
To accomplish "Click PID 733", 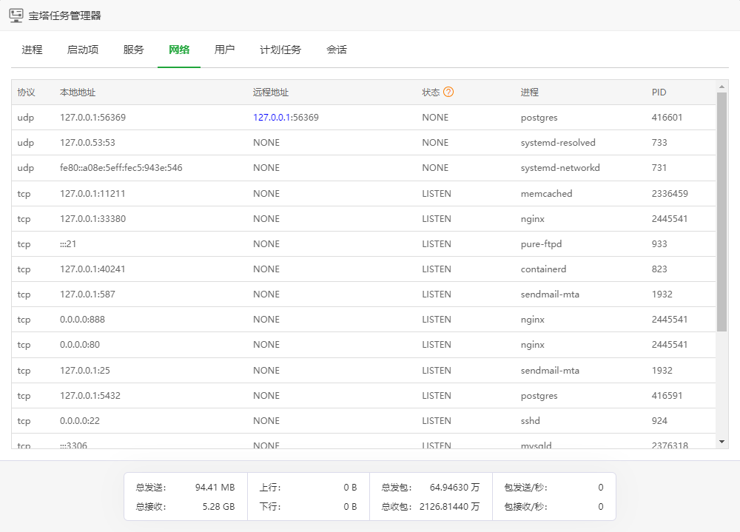I will point(659,143).
